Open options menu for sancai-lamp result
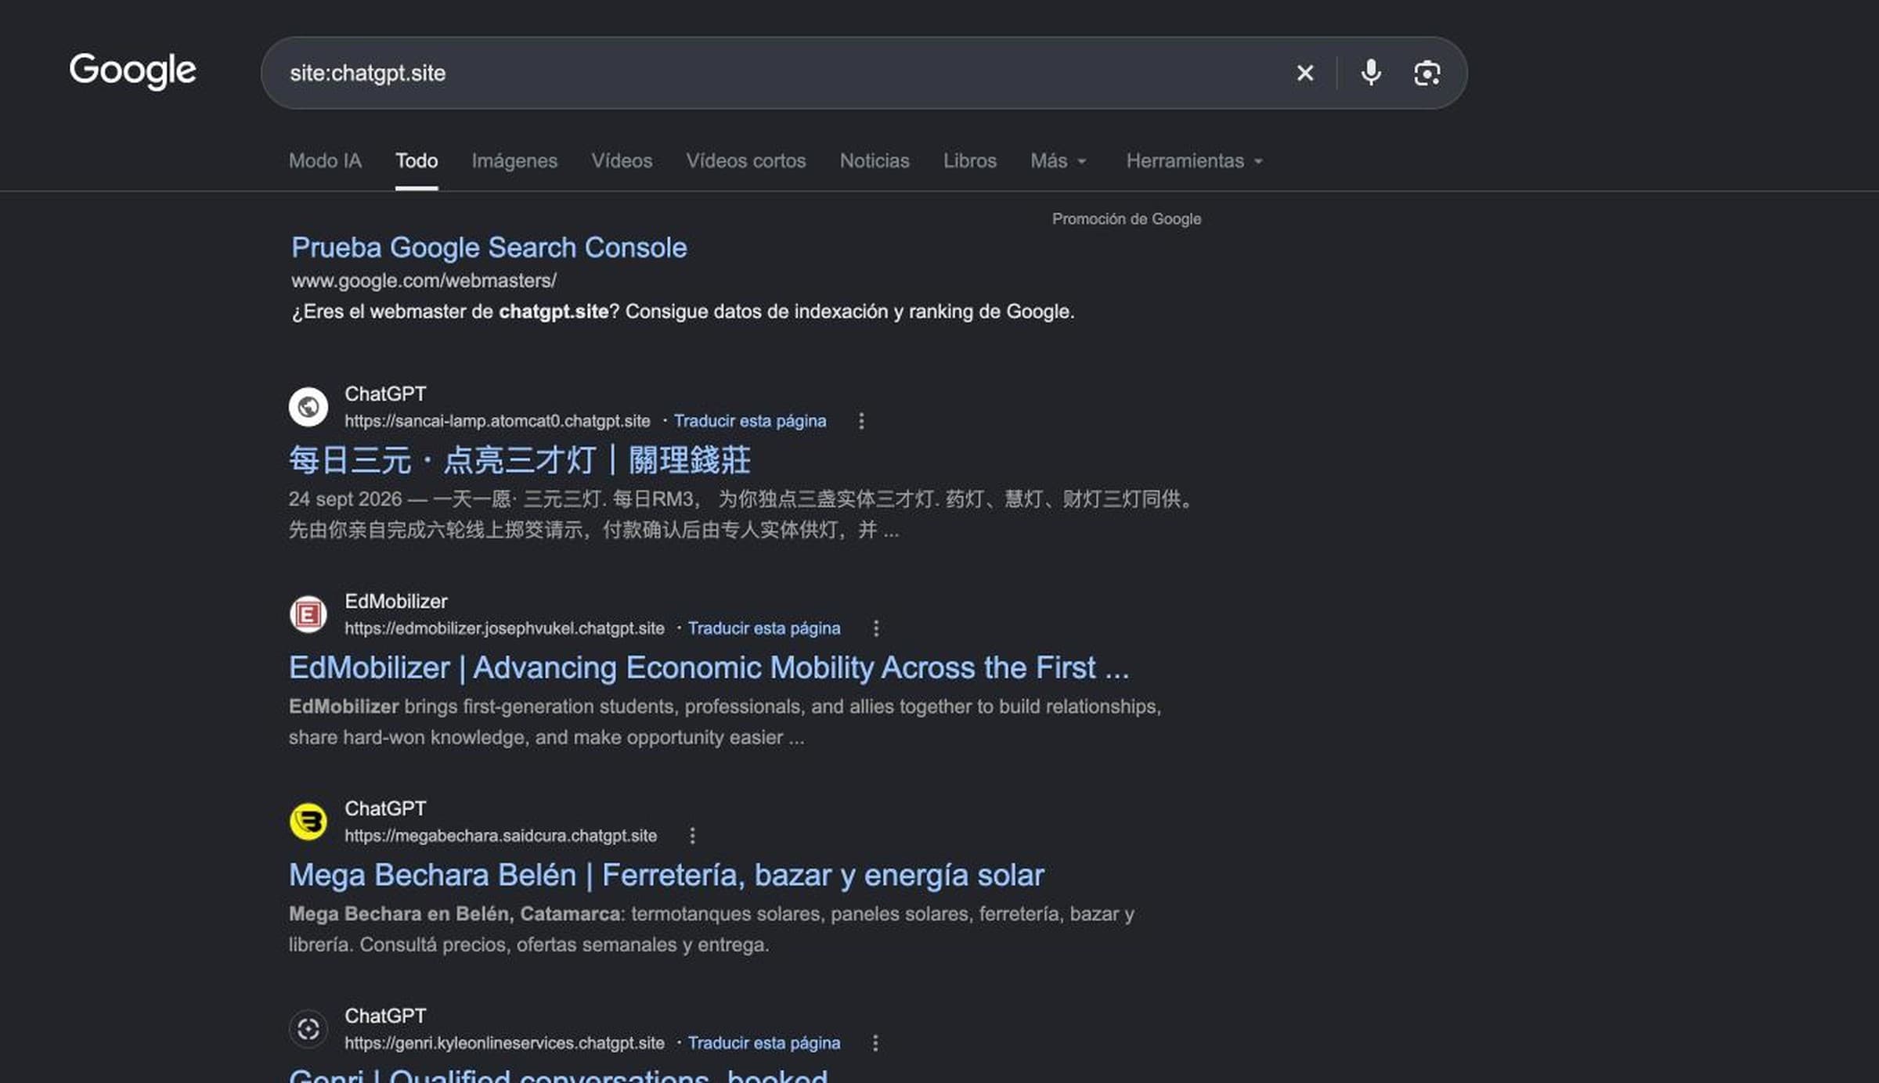The image size is (1879, 1083). 861,421
